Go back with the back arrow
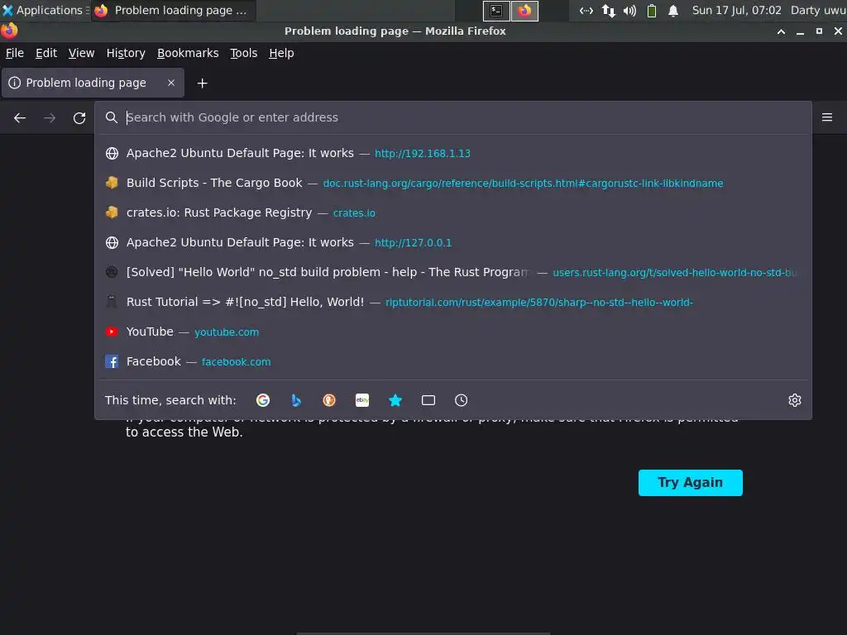The width and height of the screenshot is (847, 635). (20, 117)
